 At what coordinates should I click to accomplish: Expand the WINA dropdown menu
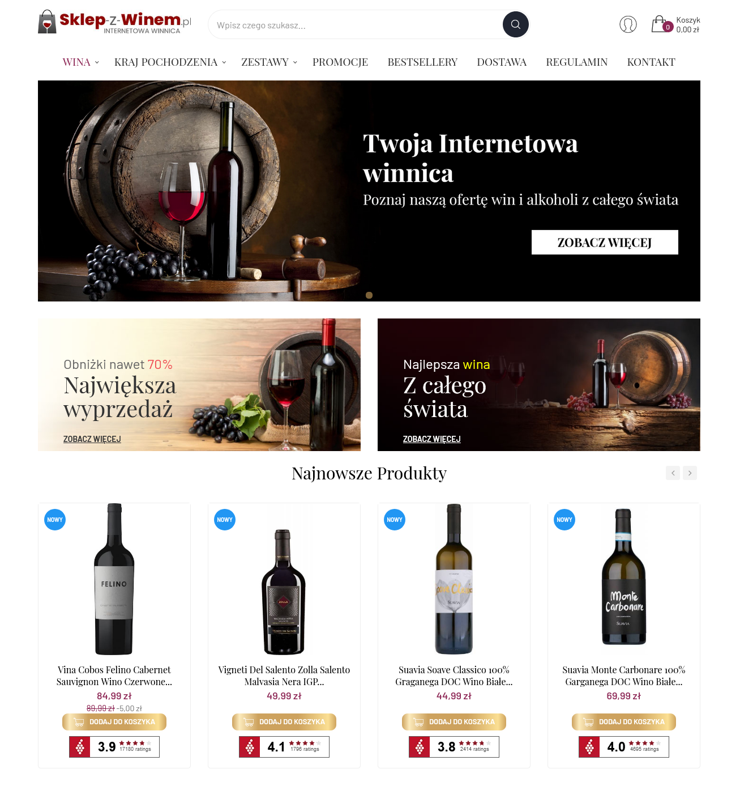coord(81,62)
